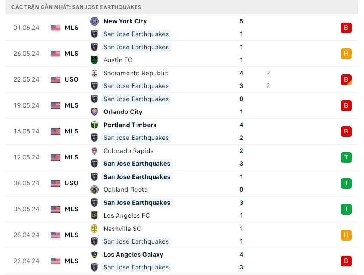Click the New York City club crest
Screen dimensions: 364x275
[94, 21]
